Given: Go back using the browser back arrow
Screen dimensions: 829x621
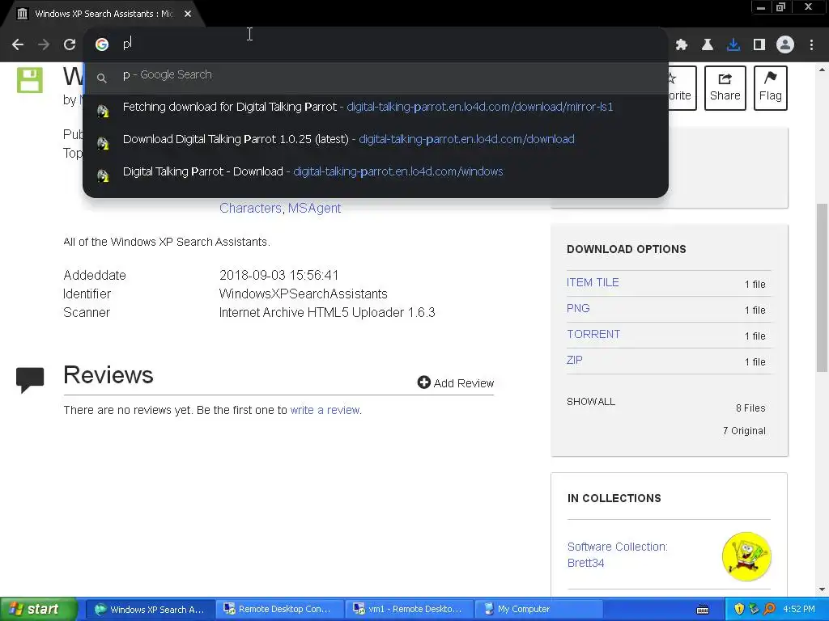Looking at the screenshot, I should point(18,44).
